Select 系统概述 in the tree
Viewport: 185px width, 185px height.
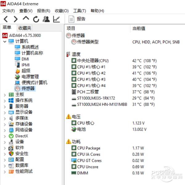30,47
